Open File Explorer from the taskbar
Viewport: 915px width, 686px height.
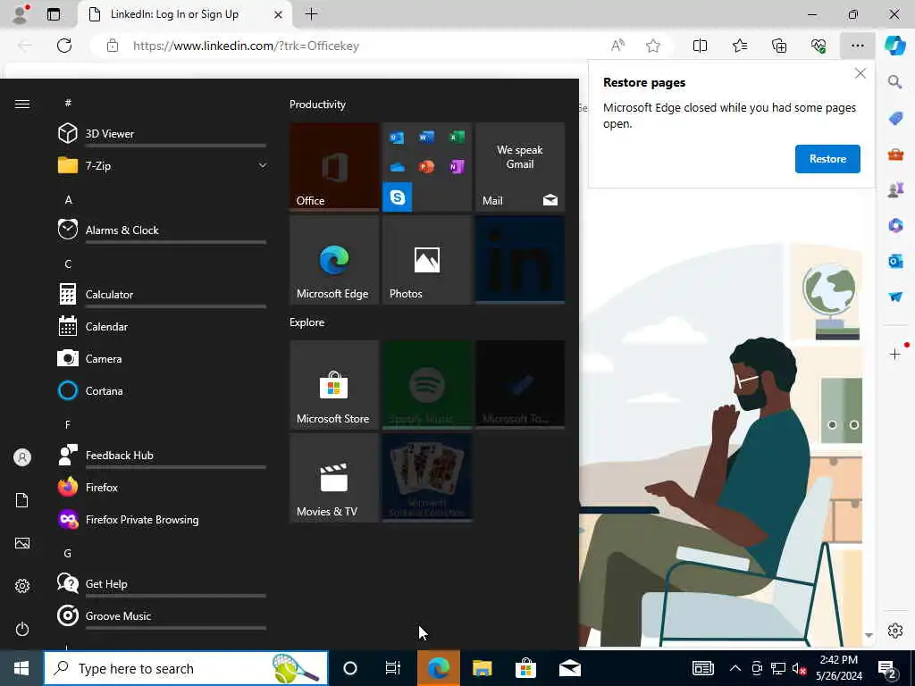(x=482, y=668)
